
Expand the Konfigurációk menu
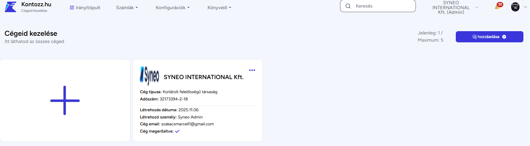(x=172, y=8)
